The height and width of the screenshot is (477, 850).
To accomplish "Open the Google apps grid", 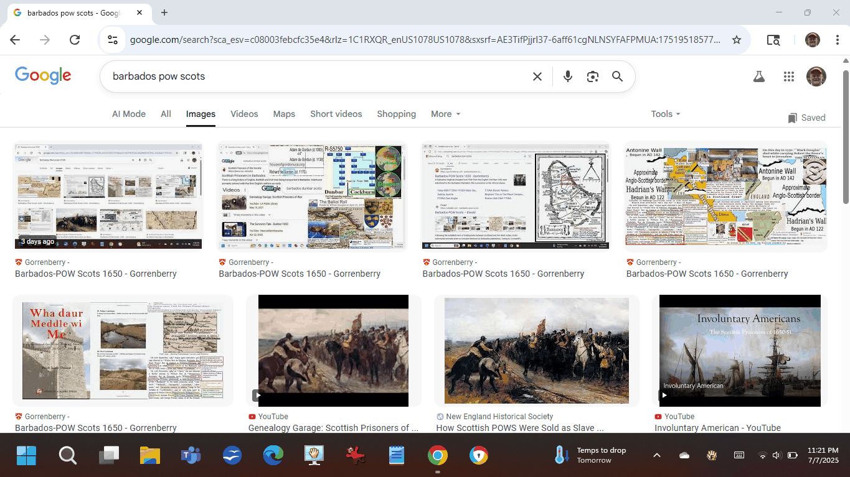I will 789,76.
